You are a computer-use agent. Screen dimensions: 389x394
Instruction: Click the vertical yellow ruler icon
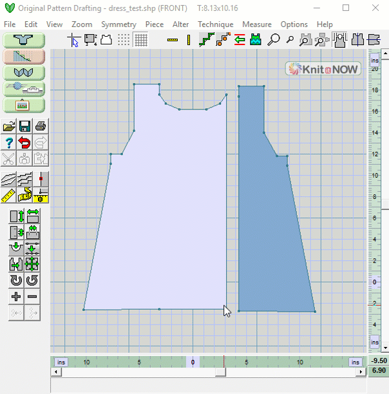coord(189,40)
